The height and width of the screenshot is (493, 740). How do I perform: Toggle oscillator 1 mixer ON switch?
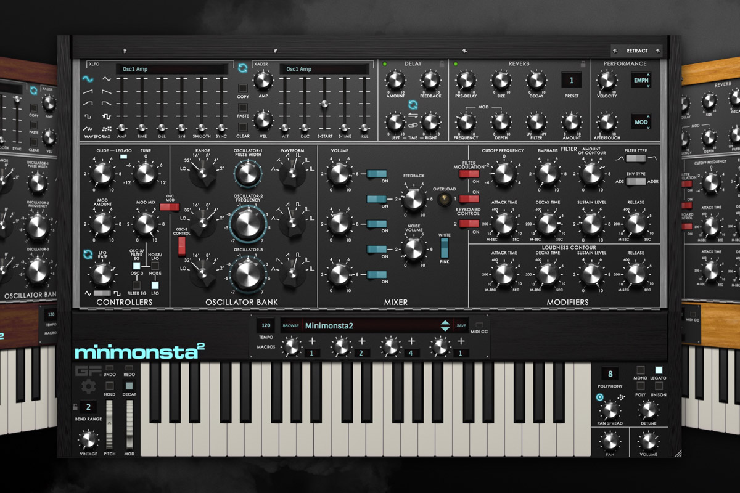[376, 174]
